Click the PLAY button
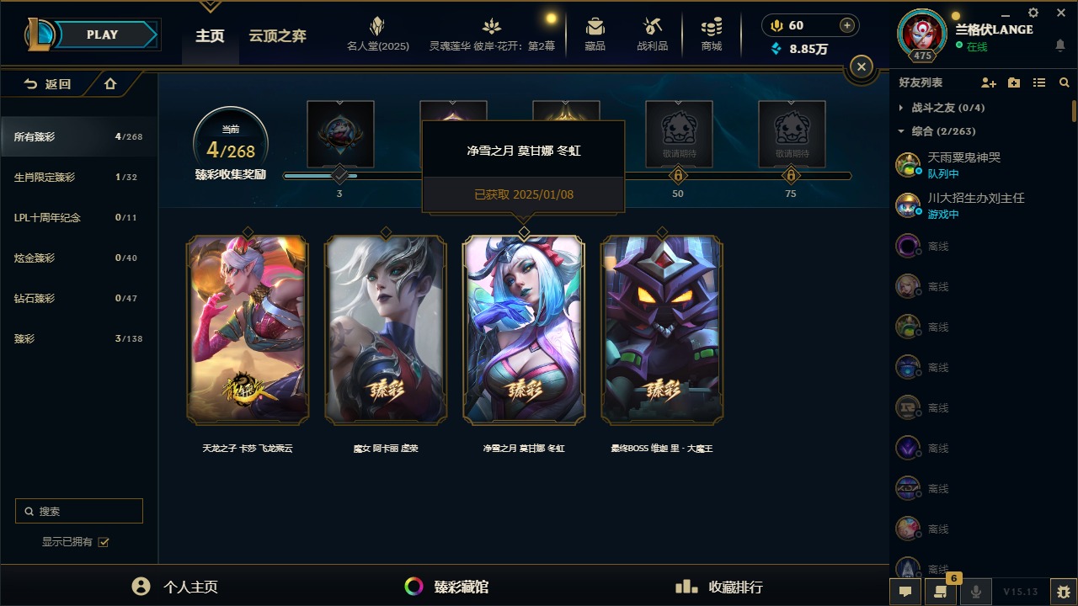 (103, 35)
